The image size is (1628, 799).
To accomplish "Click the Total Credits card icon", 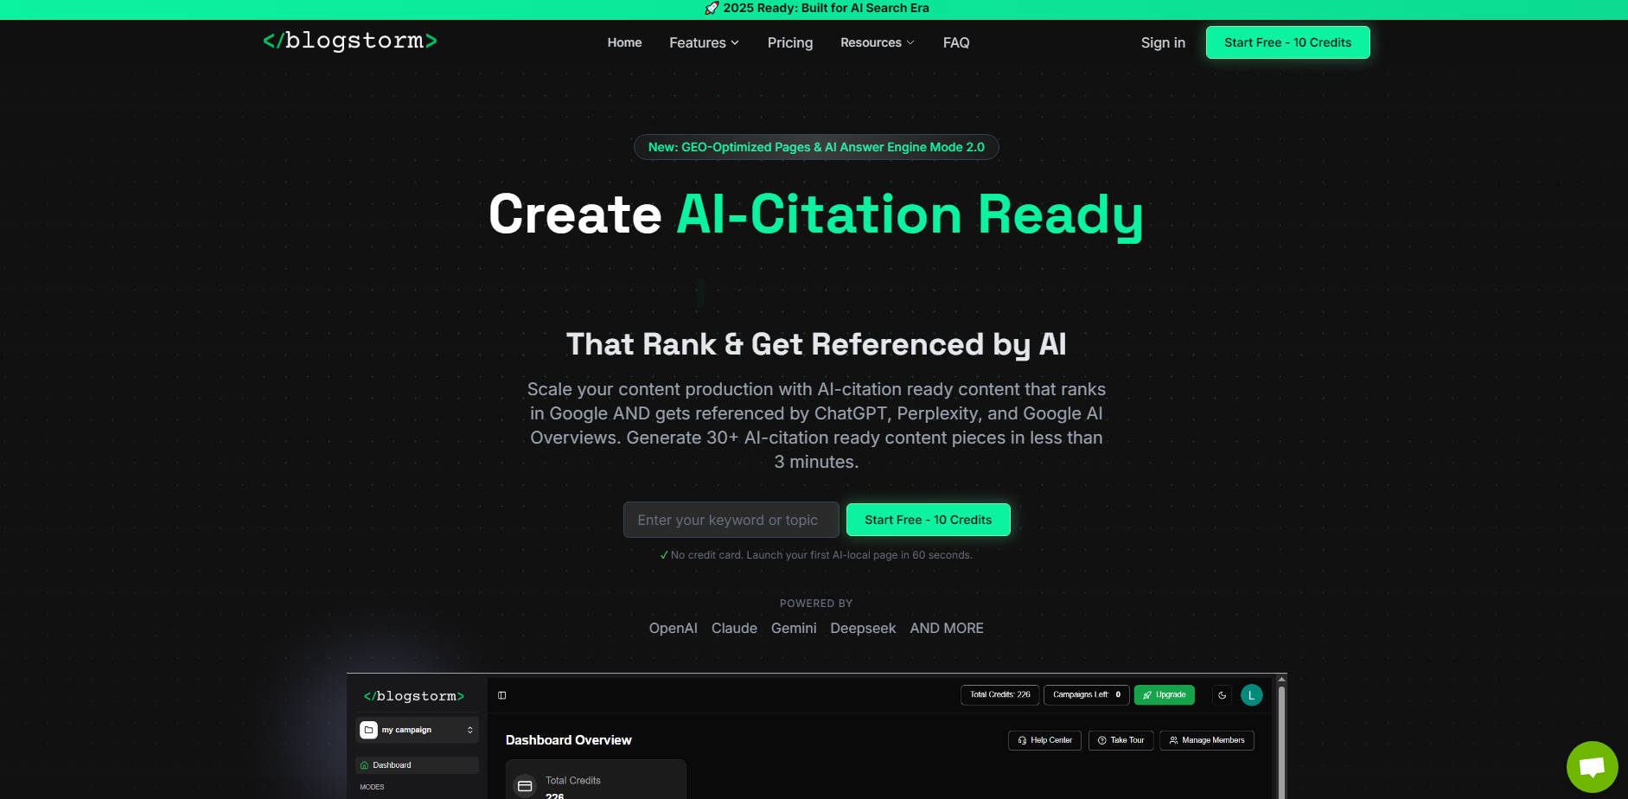I will click(x=525, y=786).
